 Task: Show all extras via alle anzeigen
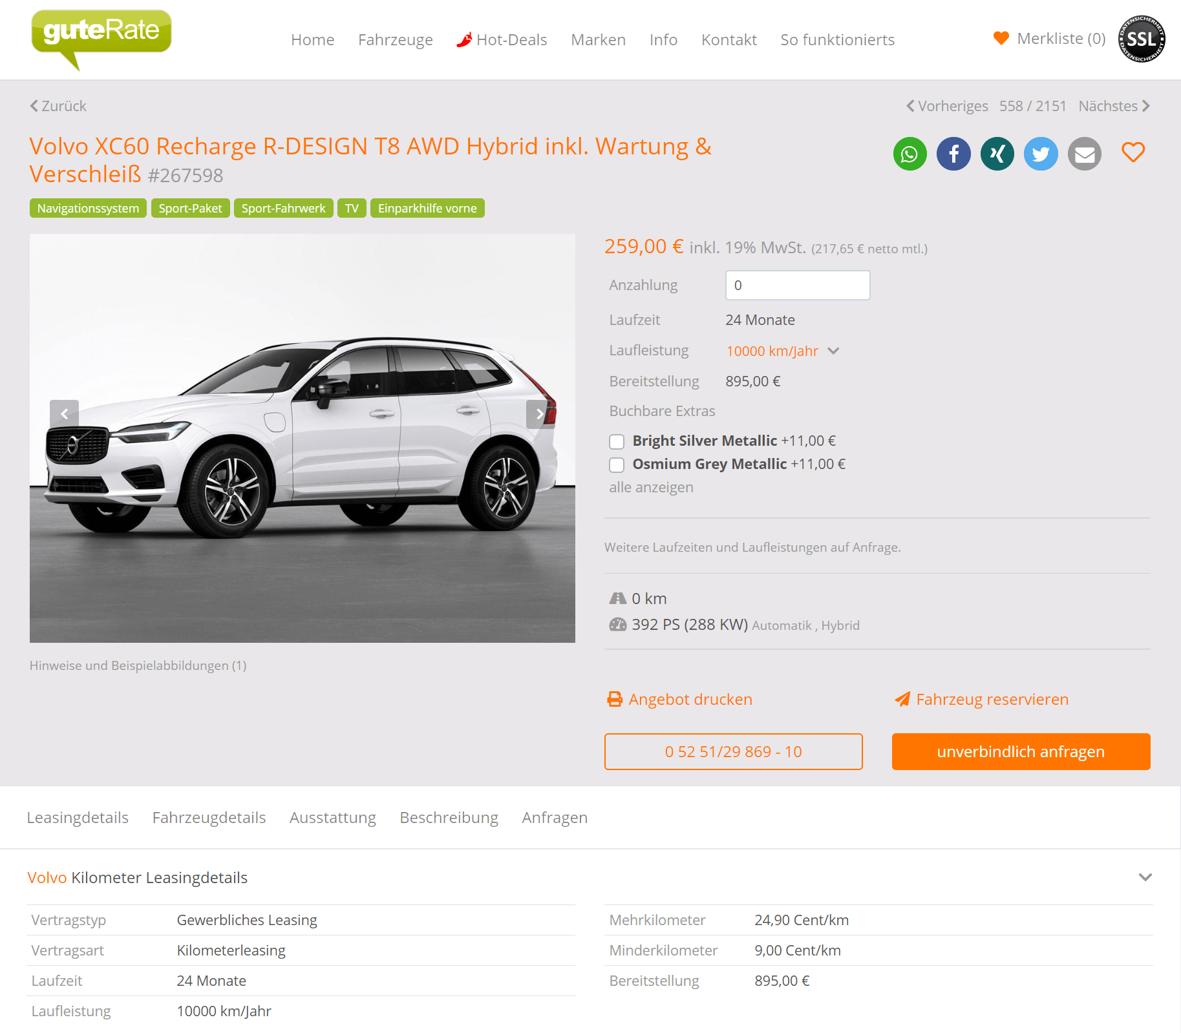pos(651,487)
